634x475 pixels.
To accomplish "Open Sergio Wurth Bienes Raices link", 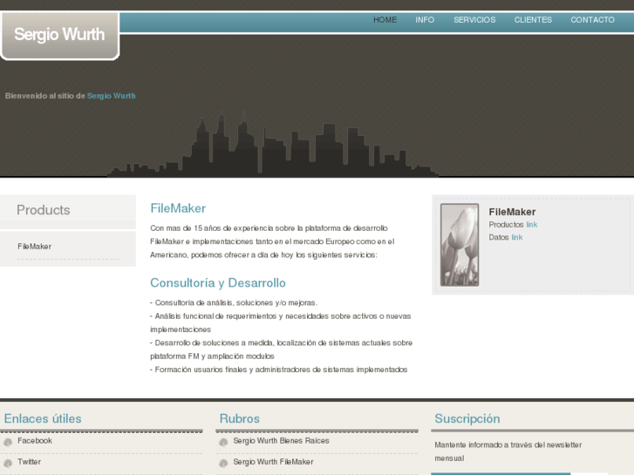I will coord(281,441).
